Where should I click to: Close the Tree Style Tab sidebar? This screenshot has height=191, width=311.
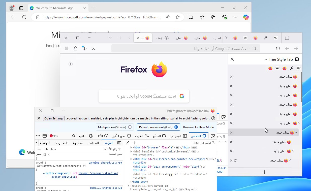tap(232, 59)
